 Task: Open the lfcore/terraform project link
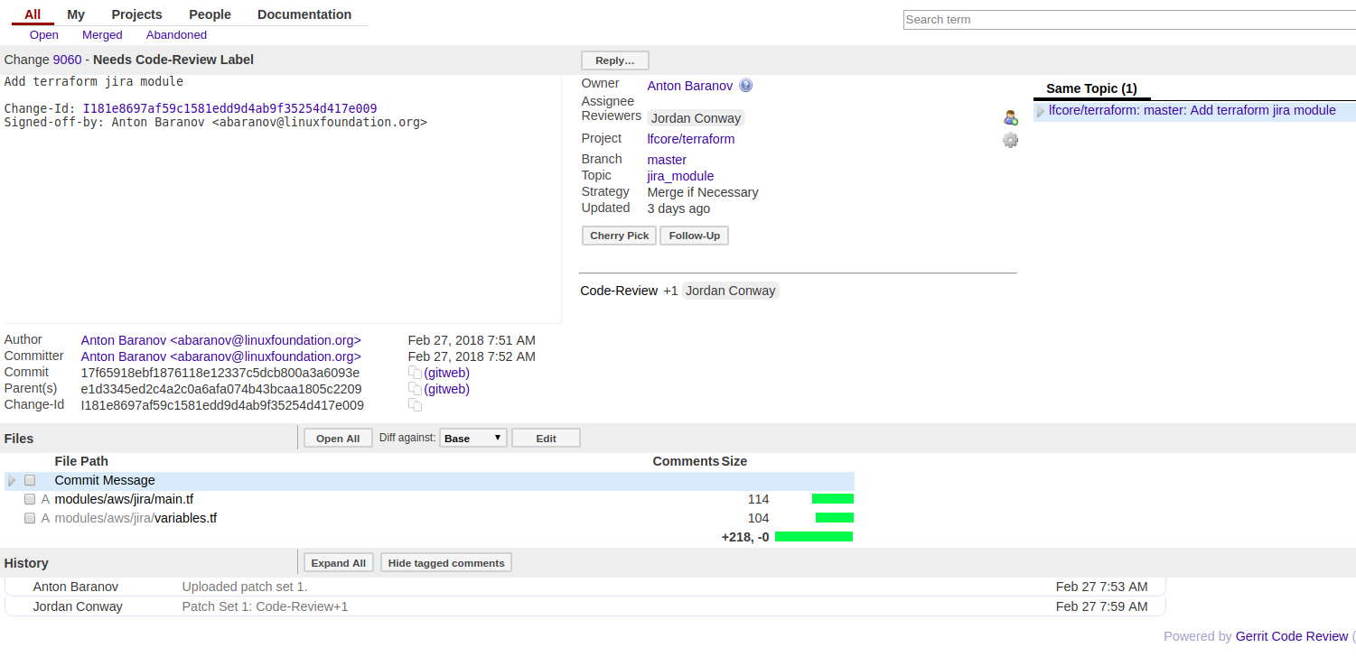click(690, 139)
